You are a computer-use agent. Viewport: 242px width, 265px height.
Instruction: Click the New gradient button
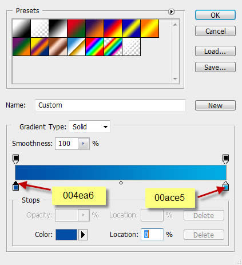pos(215,105)
